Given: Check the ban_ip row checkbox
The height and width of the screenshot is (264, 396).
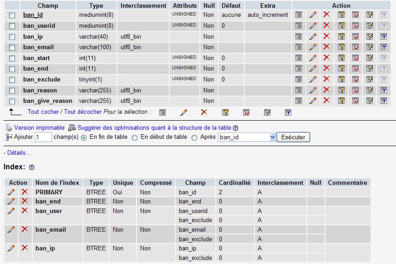Looking at the screenshot, I should [x=12, y=37].
